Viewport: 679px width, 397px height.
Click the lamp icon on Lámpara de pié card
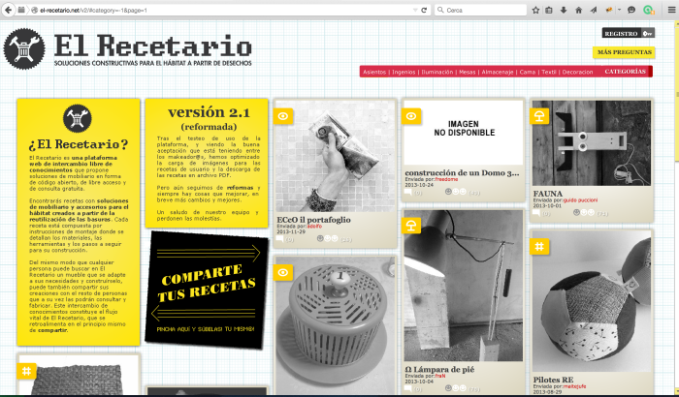pyautogui.click(x=411, y=226)
